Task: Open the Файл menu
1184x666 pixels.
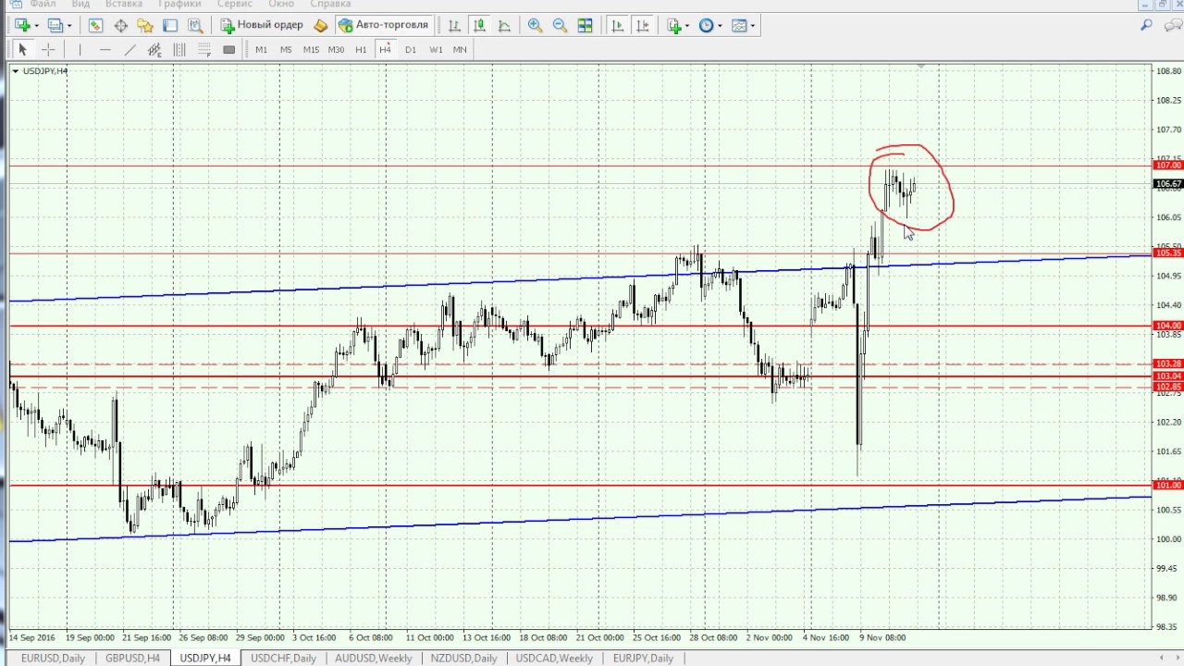Action: (43, 4)
